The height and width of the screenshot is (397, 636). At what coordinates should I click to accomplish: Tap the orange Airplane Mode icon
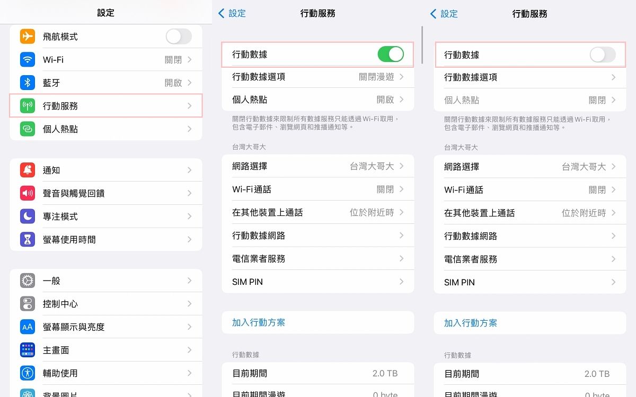(x=28, y=37)
